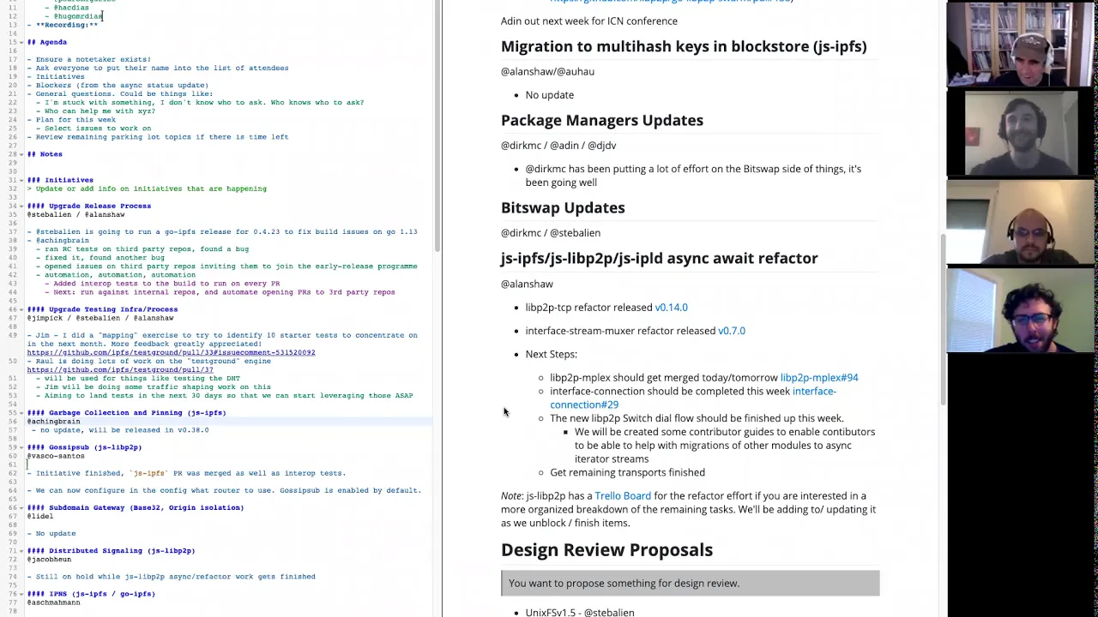This screenshot has width=1098, height=617.
Task: Click '#### Upgrade Testing Infra/Process' in editor
Action: [x=102, y=309]
